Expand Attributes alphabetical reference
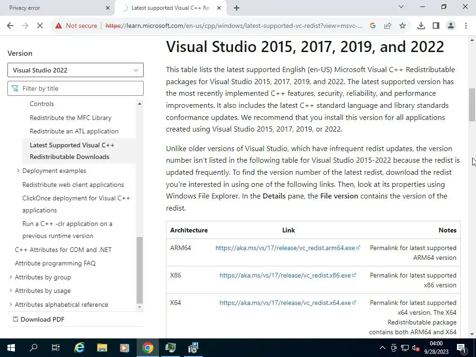The image size is (476, 357). [11, 304]
